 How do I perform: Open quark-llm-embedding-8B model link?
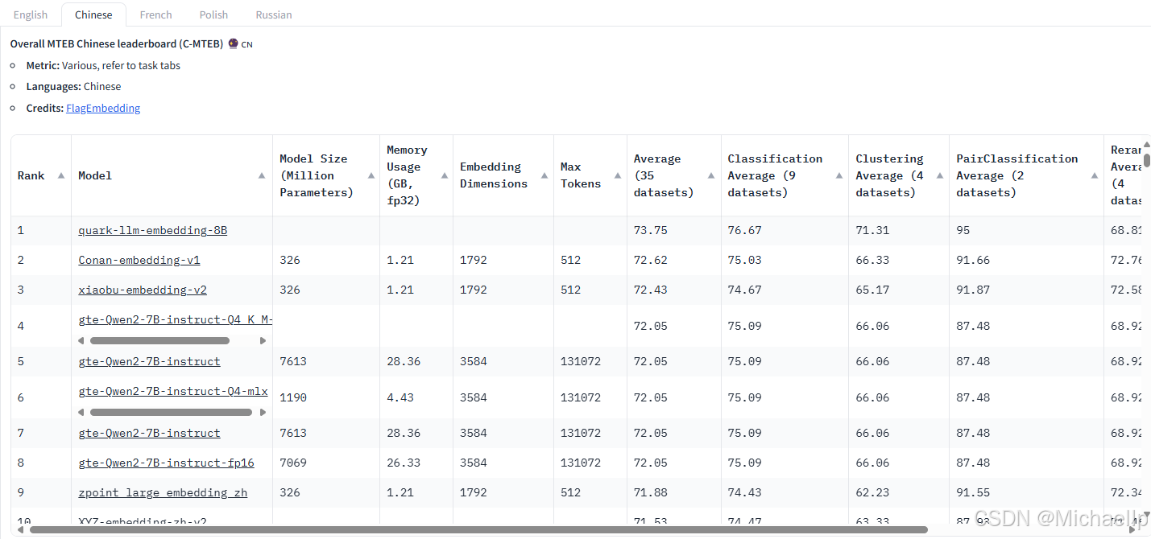(153, 230)
